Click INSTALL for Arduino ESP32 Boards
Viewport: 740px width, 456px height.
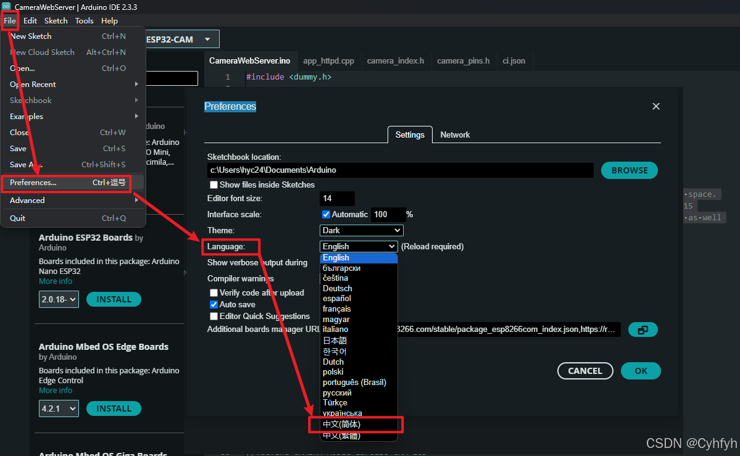tap(114, 299)
